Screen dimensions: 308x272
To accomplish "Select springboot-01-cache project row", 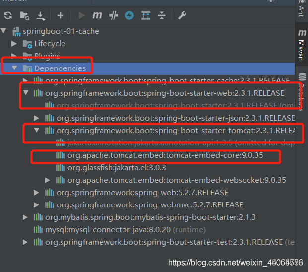I will pos(147,31).
